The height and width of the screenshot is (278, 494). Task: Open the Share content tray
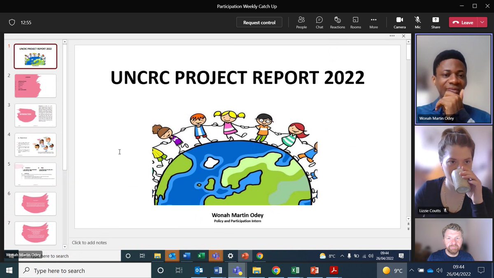[x=436, y=23]
